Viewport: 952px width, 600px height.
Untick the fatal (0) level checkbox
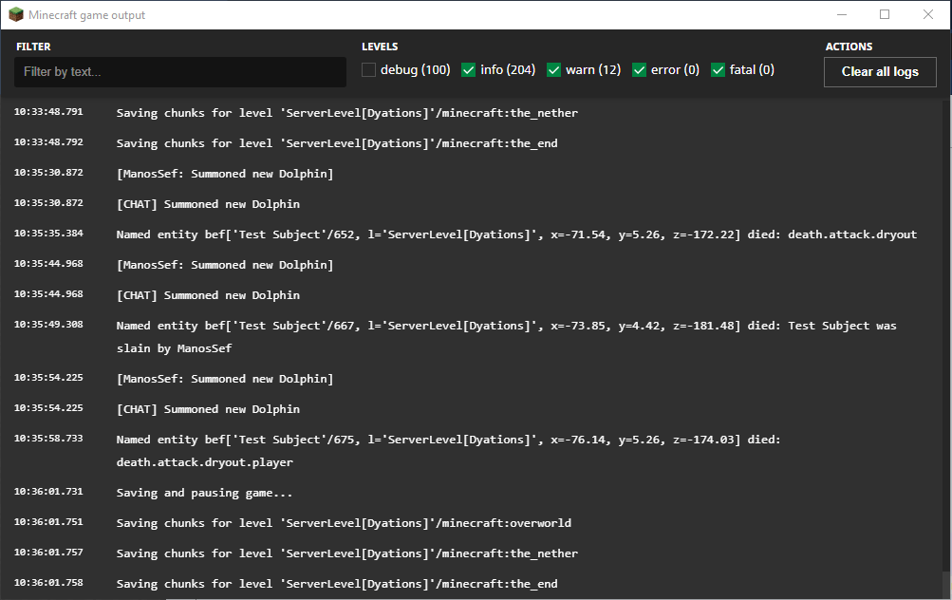coord(719,70)
